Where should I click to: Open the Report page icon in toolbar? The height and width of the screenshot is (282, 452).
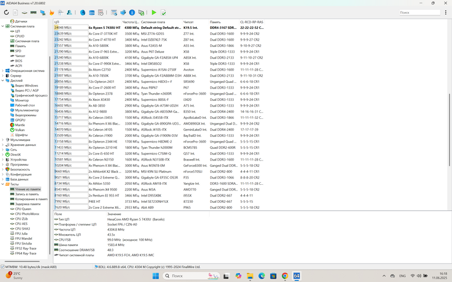coord(15,12)
